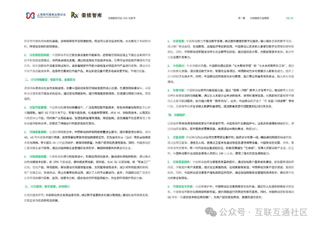Select heading 3. 教育均衡
The image size is (318, 225).
(x=176, y=90)
